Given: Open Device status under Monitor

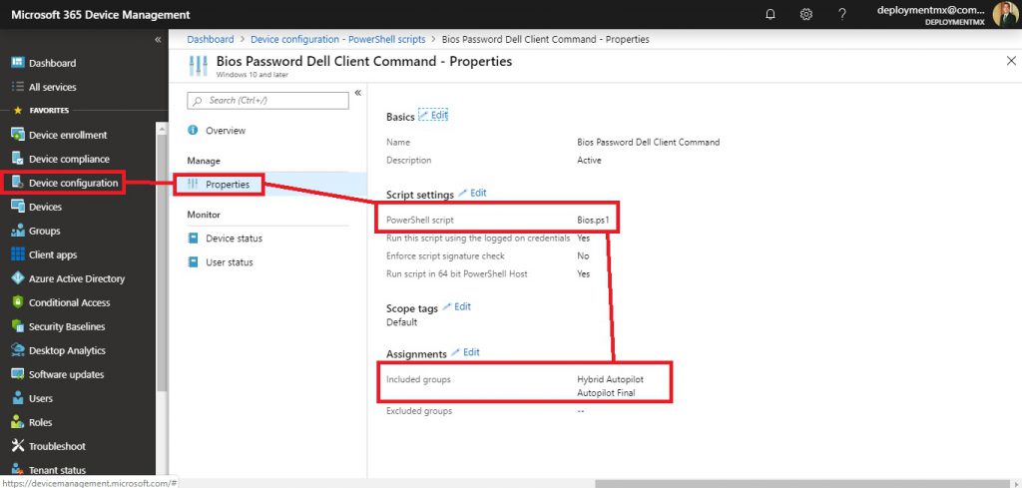Looking at the screenshot, I should coord(234,239).
